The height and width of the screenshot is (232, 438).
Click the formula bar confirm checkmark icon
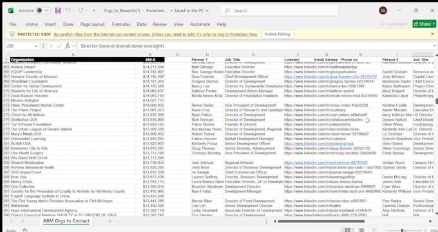[x=59, y=46]
